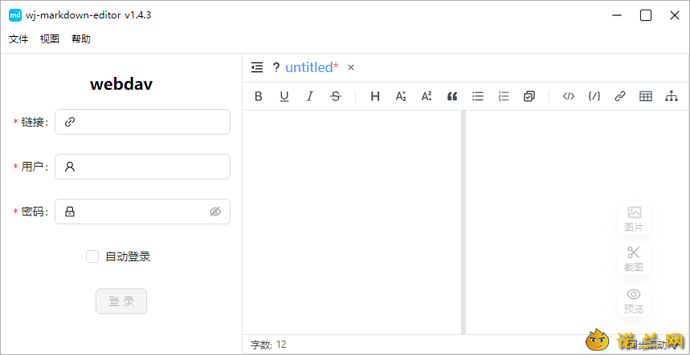This screenshot has height=355, width=690.
Task: Insert an ordered numbered list
Action: (504, 96)
